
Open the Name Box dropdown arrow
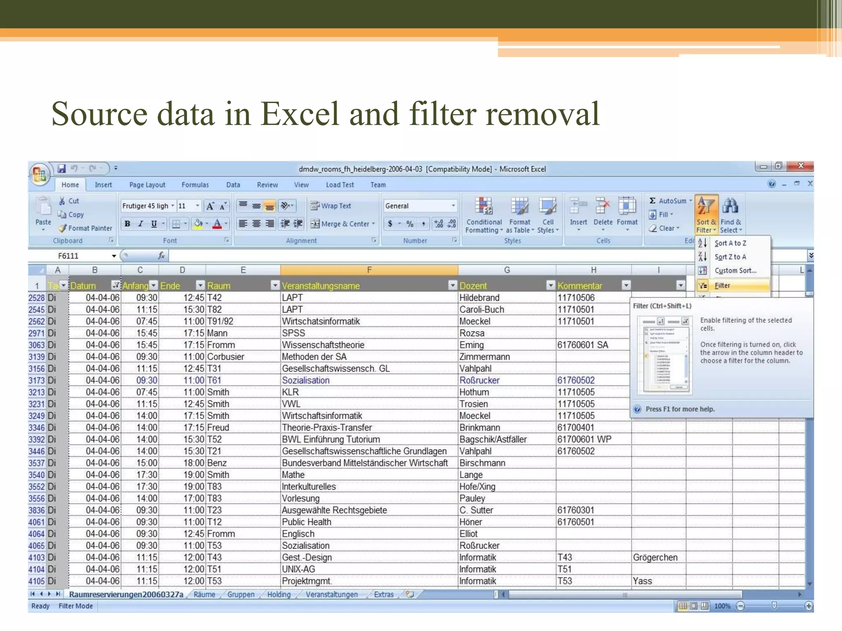114,256
